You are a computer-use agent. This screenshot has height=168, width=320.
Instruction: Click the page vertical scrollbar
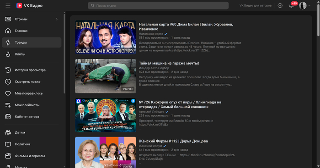click(318, 20)
